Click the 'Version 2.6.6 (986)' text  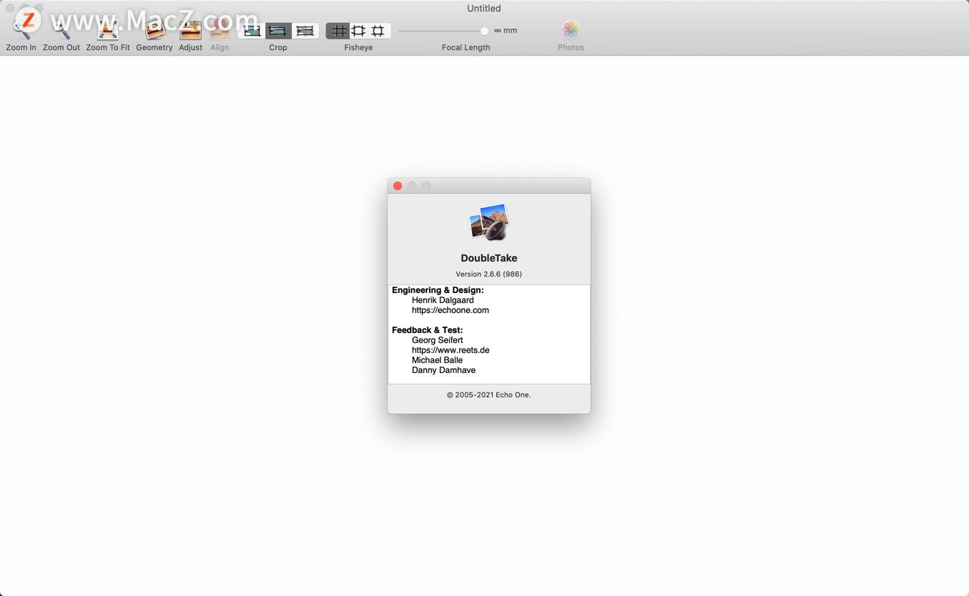point(489,274)
